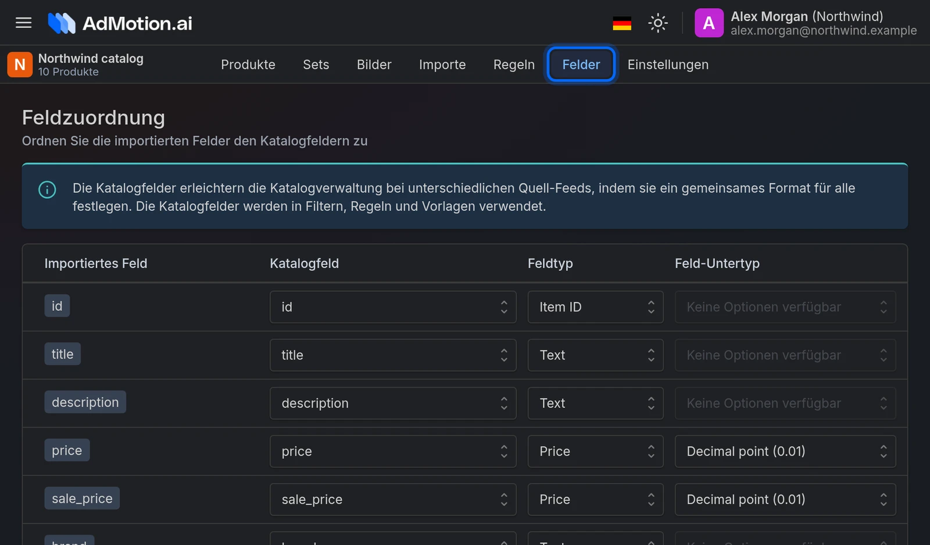Screen dimensions: 930x545
Task: Click the Feldtyp column header
Action: pyautogui.click(x=550, y=263)
